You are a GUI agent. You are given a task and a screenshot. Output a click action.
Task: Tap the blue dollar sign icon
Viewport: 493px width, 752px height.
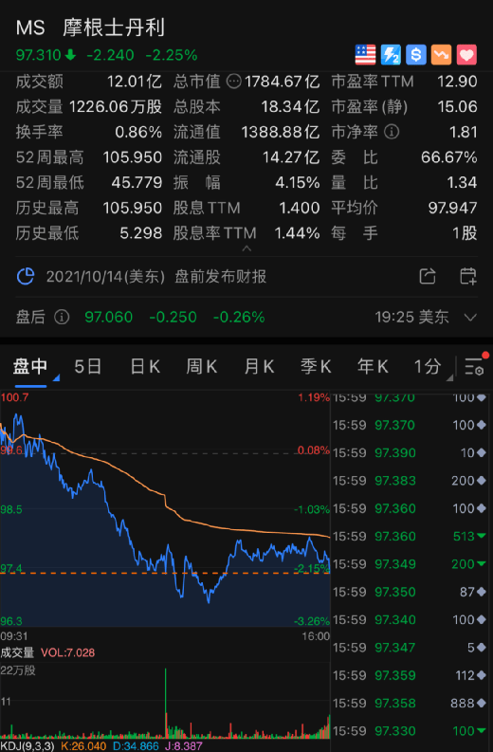tap(416, 55)
